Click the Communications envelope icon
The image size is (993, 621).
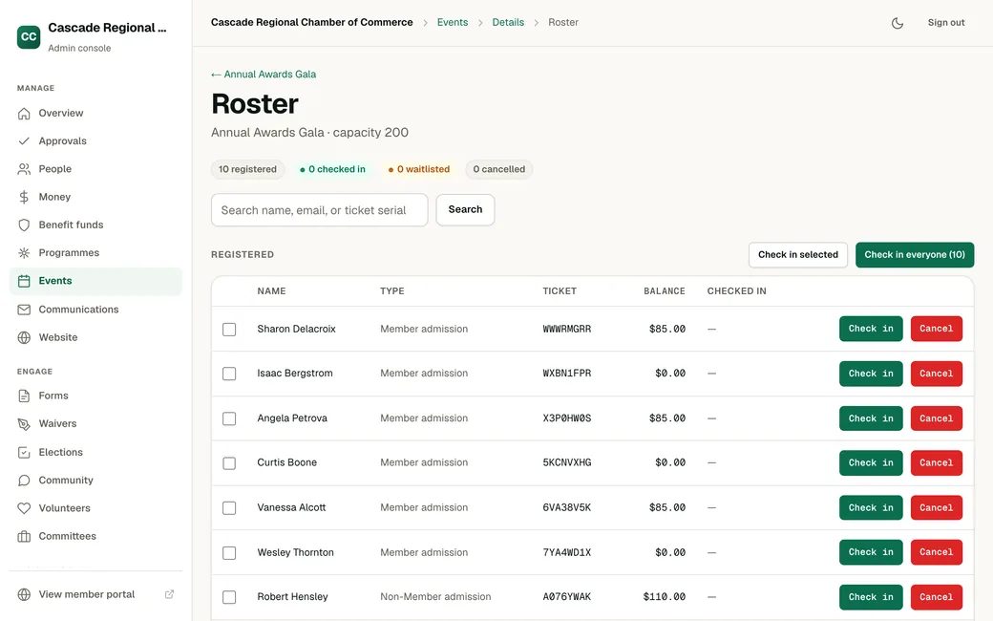(x=24, y=310)
